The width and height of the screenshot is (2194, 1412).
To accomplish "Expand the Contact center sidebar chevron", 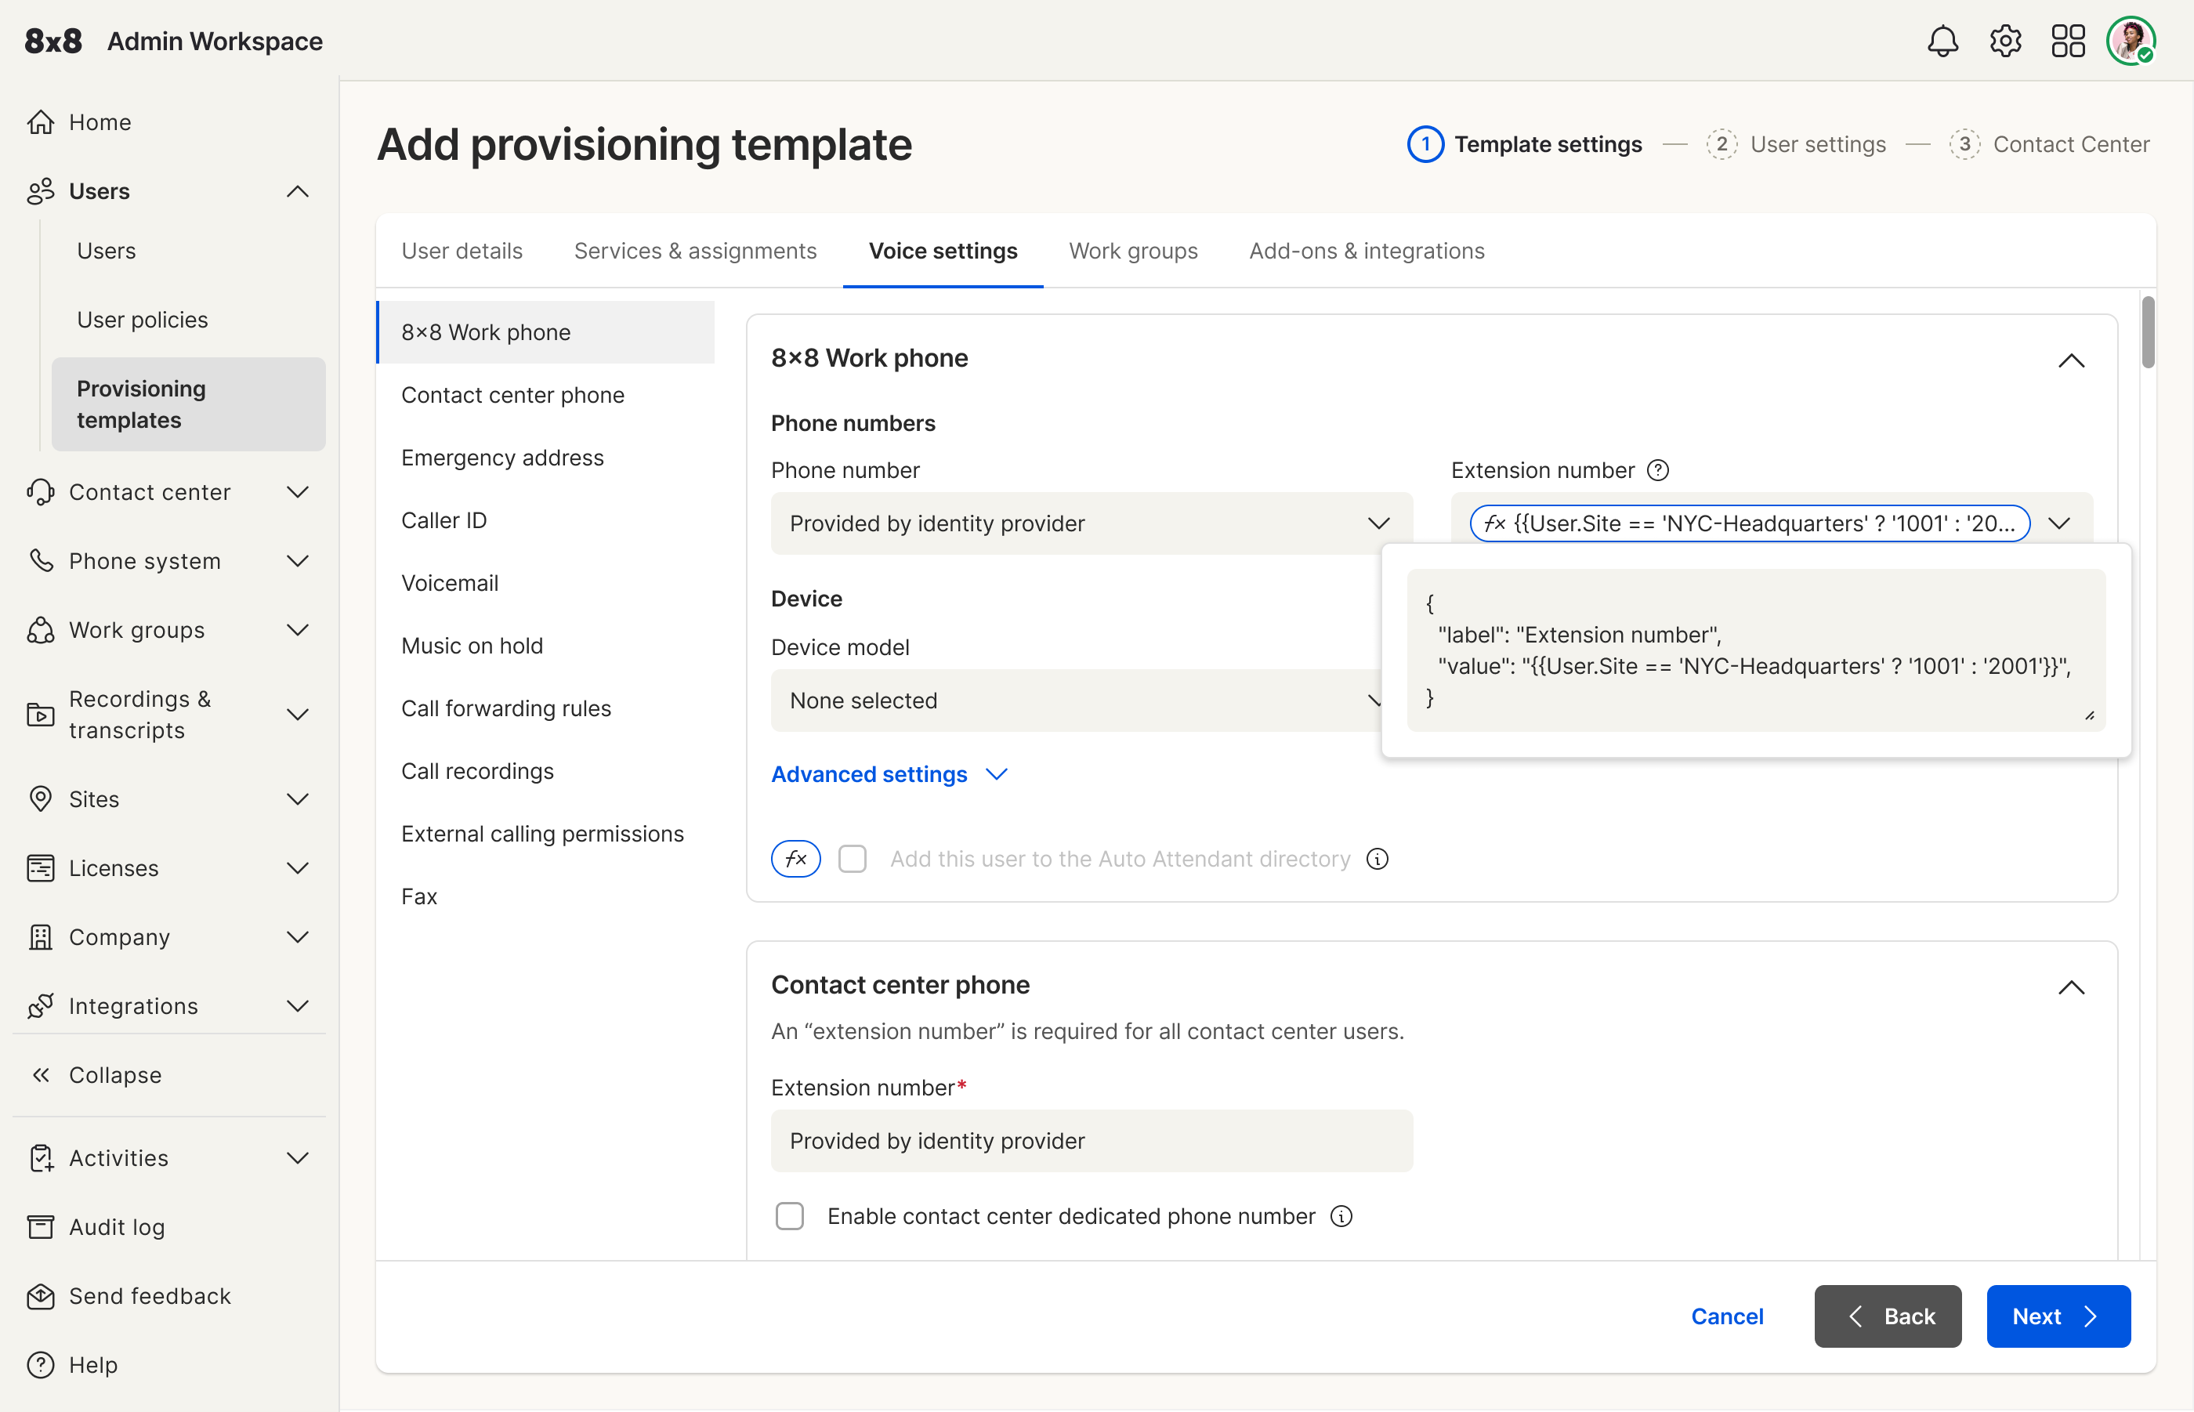I will (x=297, y=491).
